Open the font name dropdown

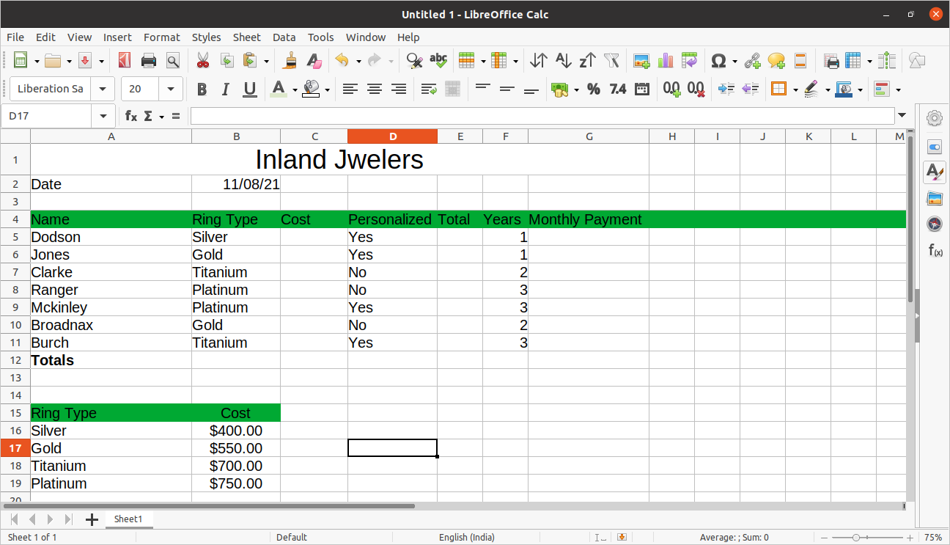tap(103, 89)
